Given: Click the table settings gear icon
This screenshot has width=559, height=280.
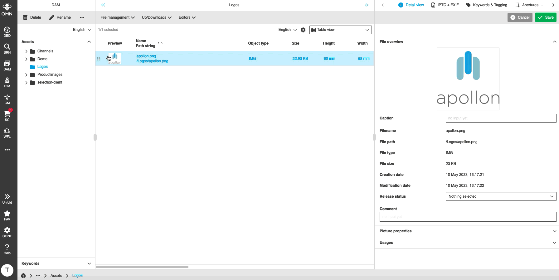Looking at the screenshot, I should pyautogui.click(x=303, y=30).
